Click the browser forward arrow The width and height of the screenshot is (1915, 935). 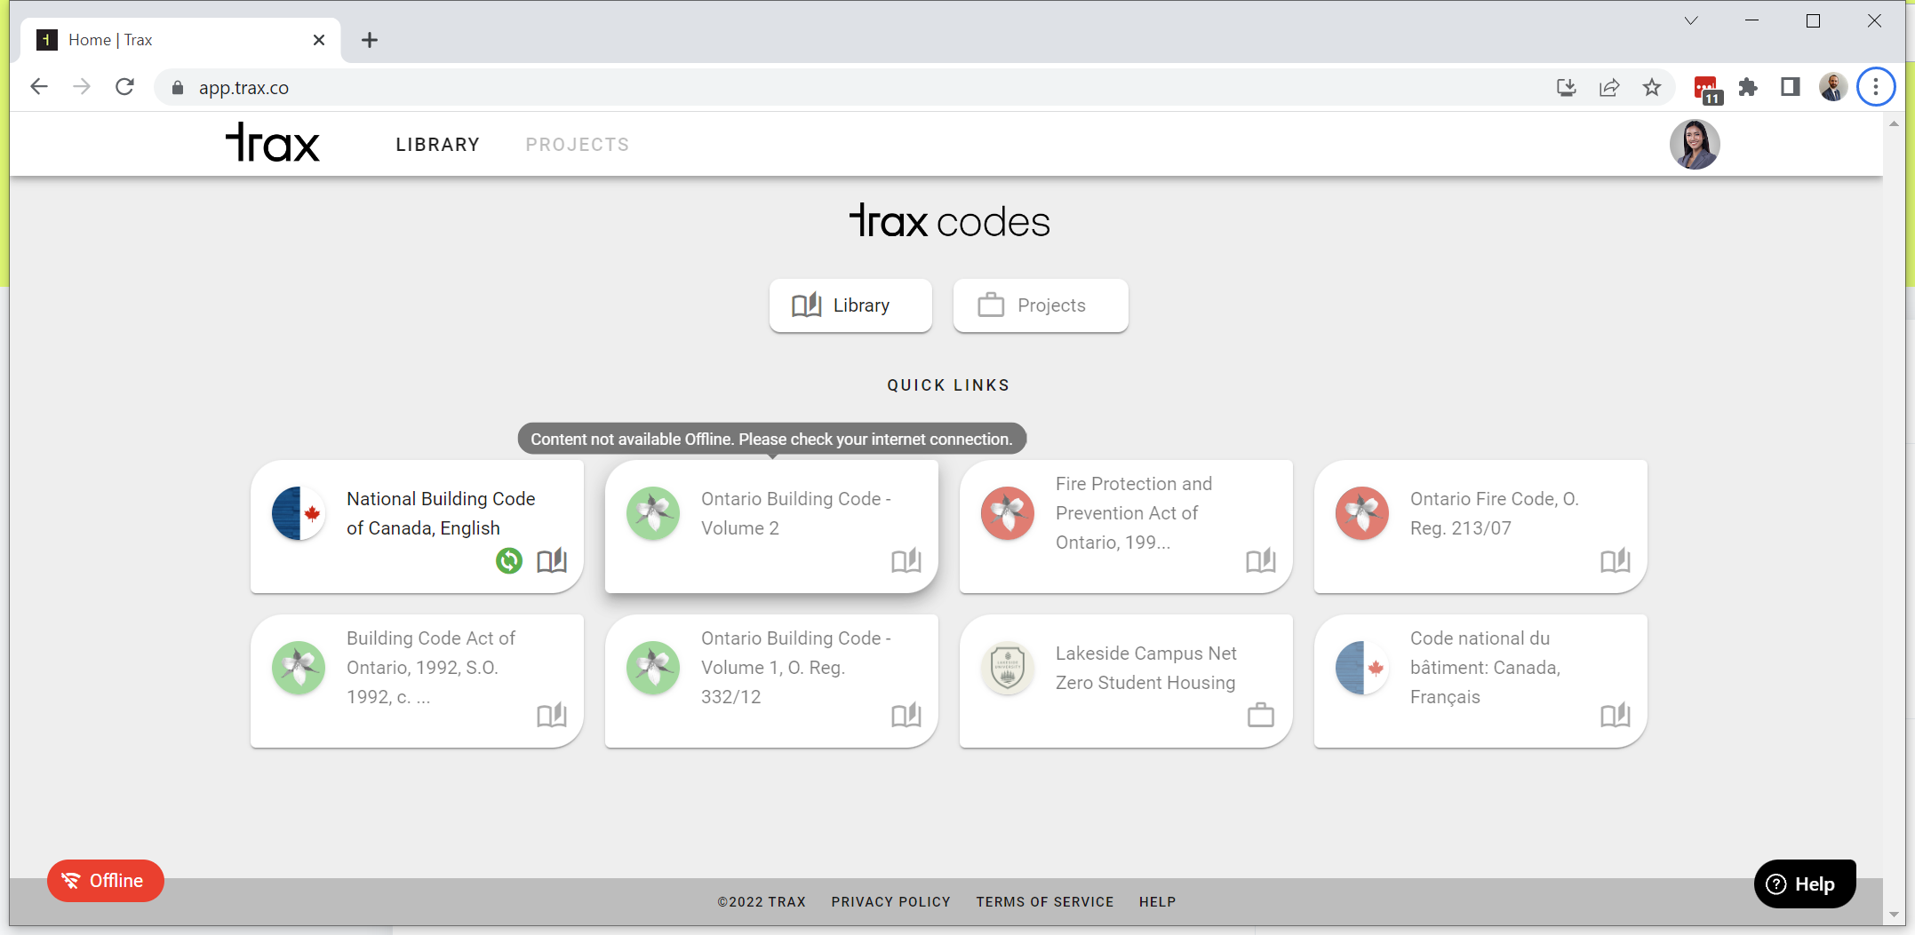(82, 87)
